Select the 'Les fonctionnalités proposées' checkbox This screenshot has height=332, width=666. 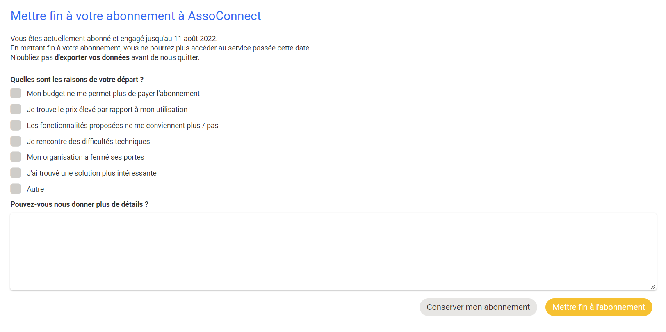(16, 125)
